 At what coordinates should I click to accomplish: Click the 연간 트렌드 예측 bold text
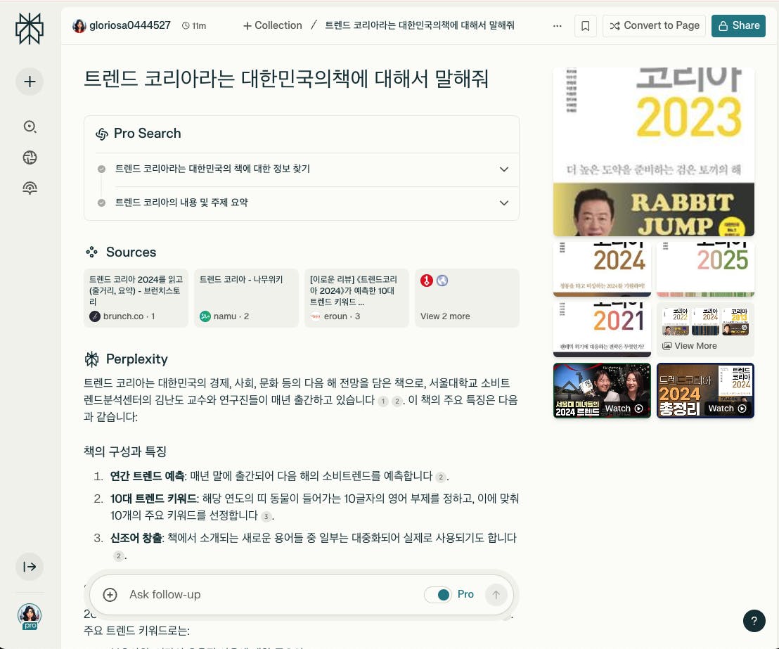[x=147, y=476]
